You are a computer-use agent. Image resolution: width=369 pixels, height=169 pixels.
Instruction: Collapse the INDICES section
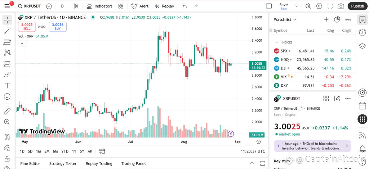click(276, 42)
